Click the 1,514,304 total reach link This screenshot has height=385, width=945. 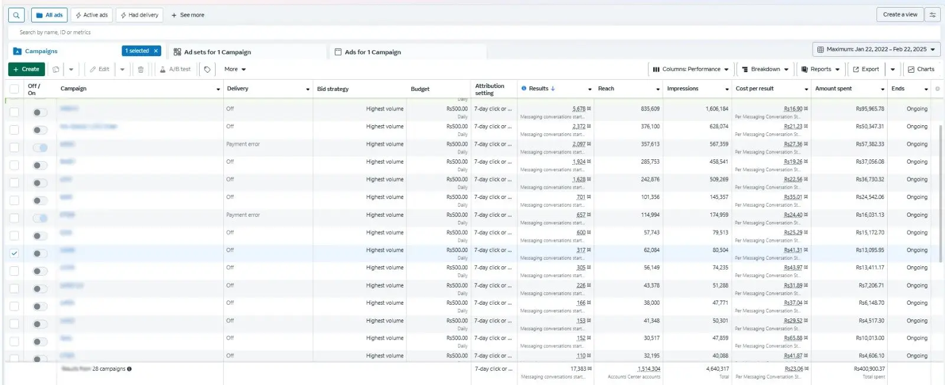(x=649, y=368)
